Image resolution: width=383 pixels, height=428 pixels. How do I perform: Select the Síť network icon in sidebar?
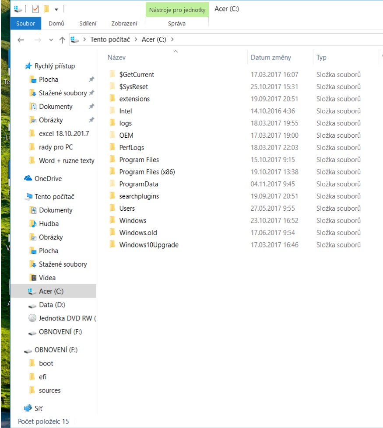(28, 408)
